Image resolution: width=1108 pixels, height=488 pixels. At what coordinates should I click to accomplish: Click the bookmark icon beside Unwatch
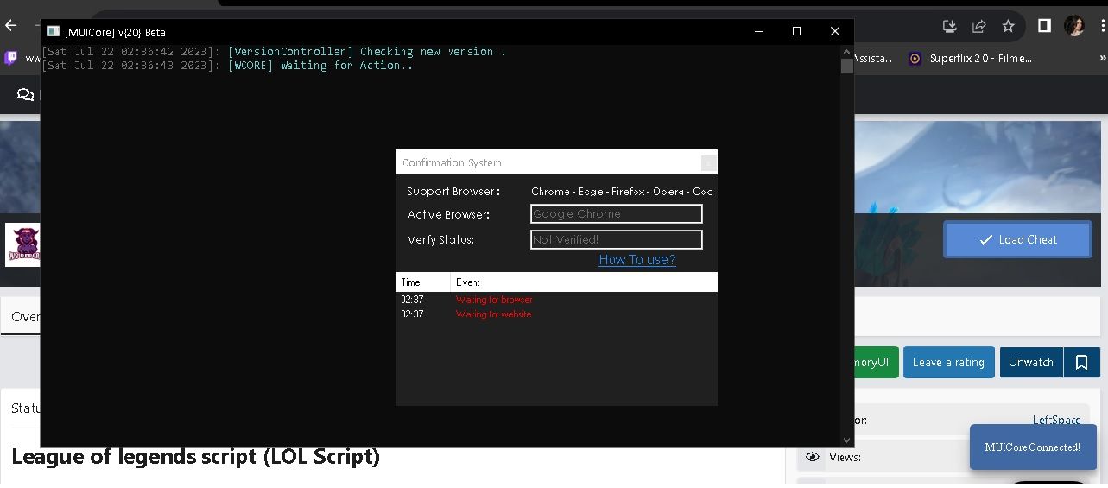point(1081,363)
